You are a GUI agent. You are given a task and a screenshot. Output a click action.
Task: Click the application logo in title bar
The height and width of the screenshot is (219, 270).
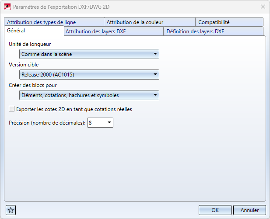tap(7, 7)
